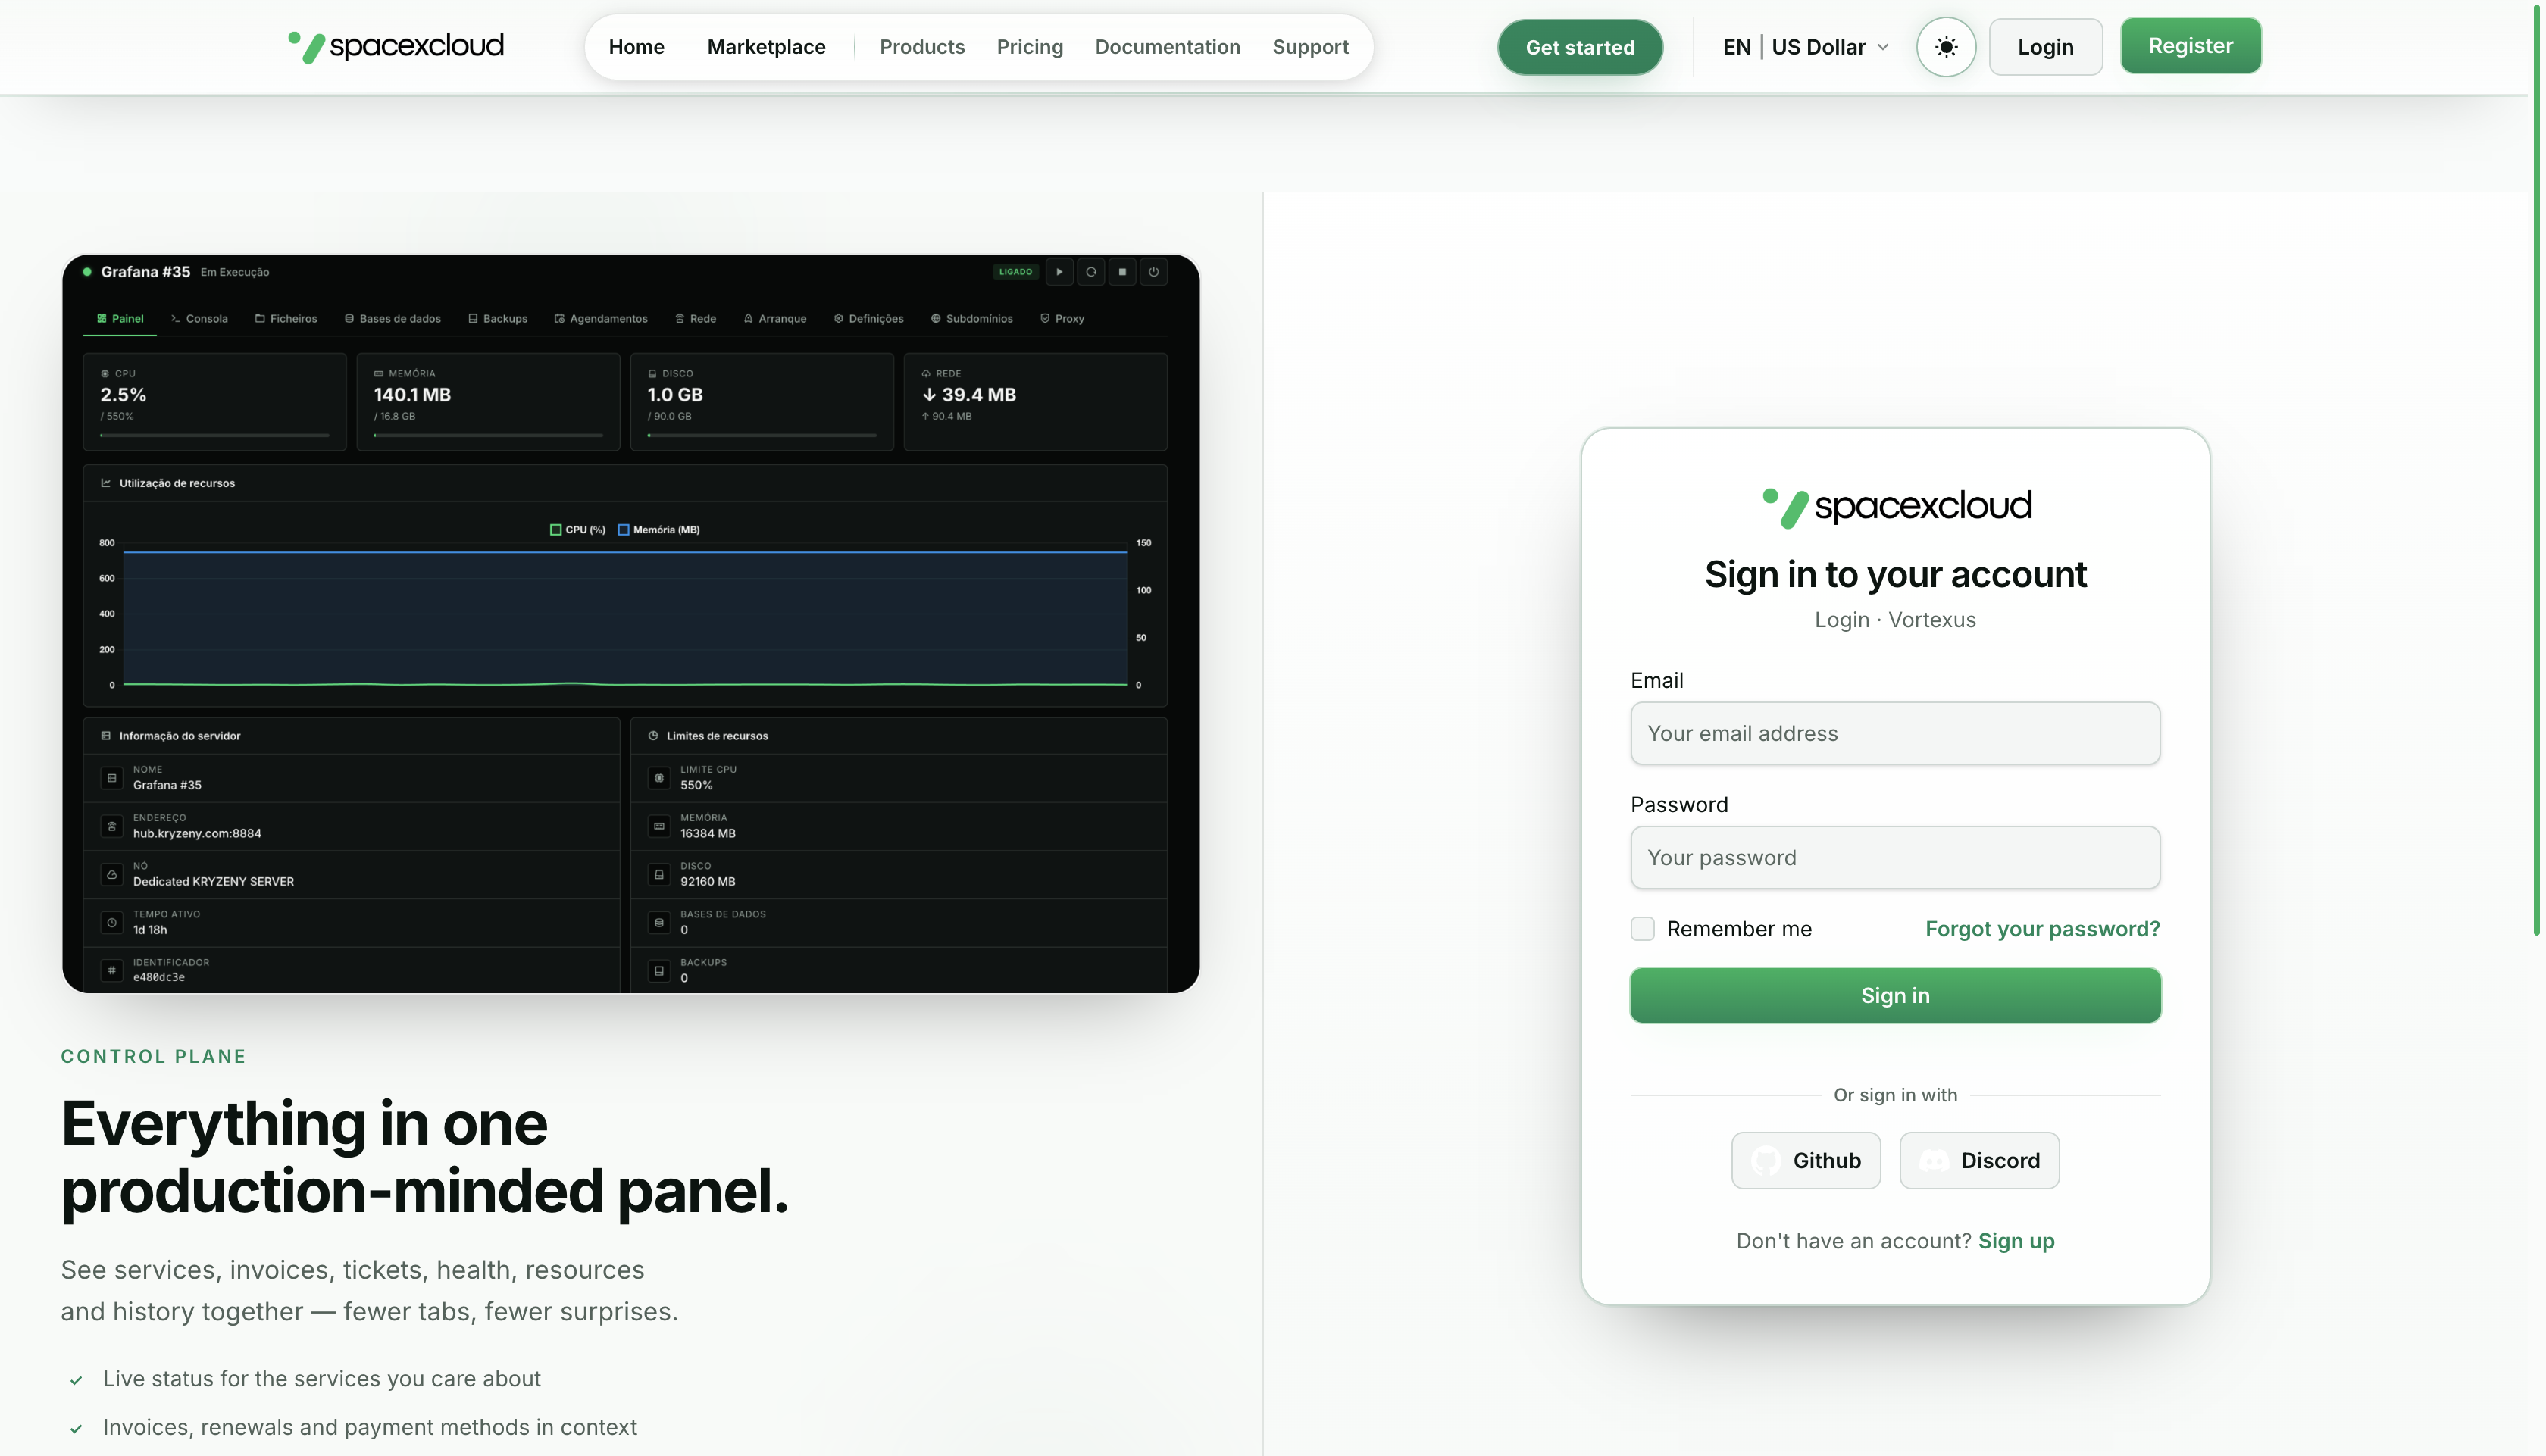This screenshot has height=1456, width=2546.
Task: Sign in with Discord
Action: pos(1979,1160)
